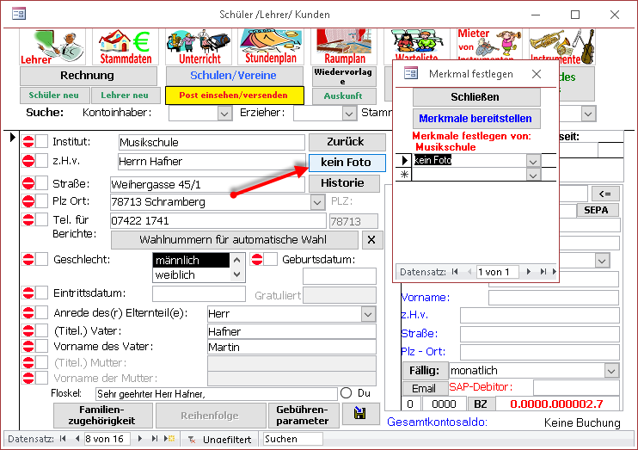Open the Unterricht lessons icon
Image resolution: width=638 pixels, height=450 pixels.
pyautogui.click(x=199, y=46)
